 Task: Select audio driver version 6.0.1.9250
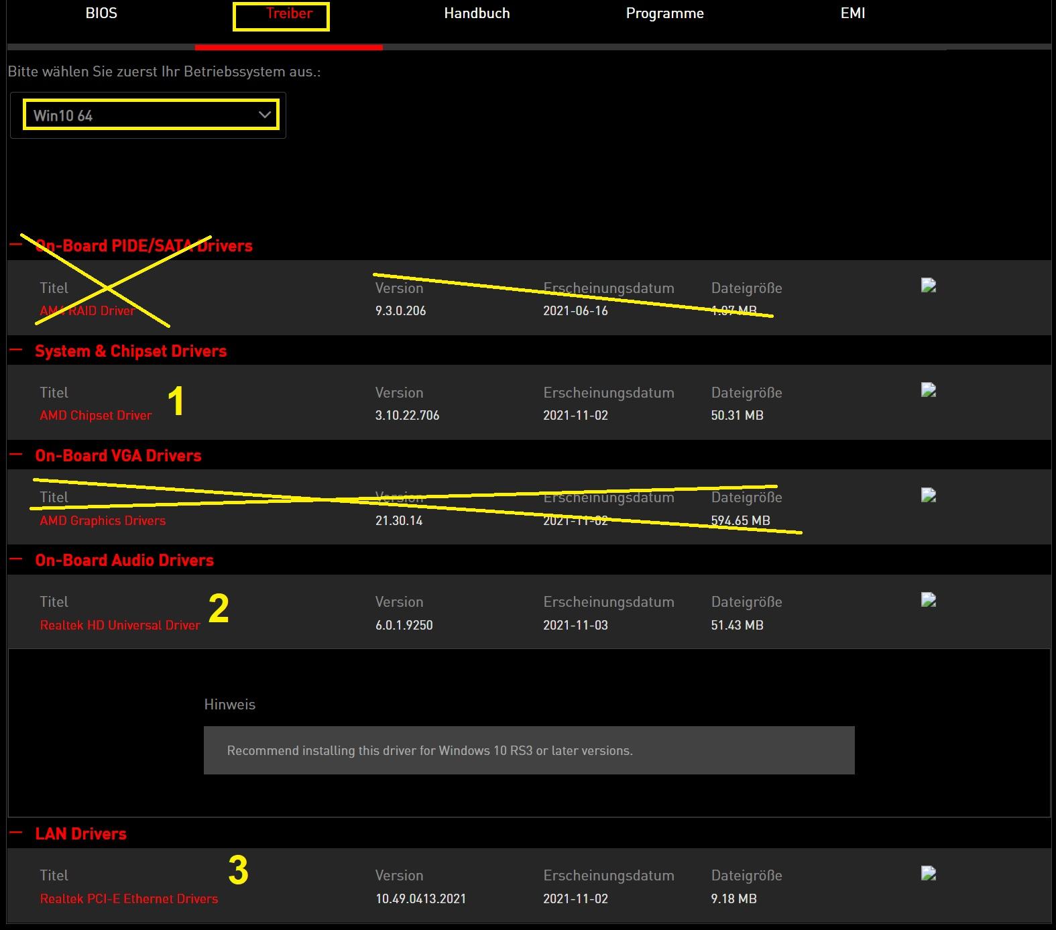click(404, 625)
